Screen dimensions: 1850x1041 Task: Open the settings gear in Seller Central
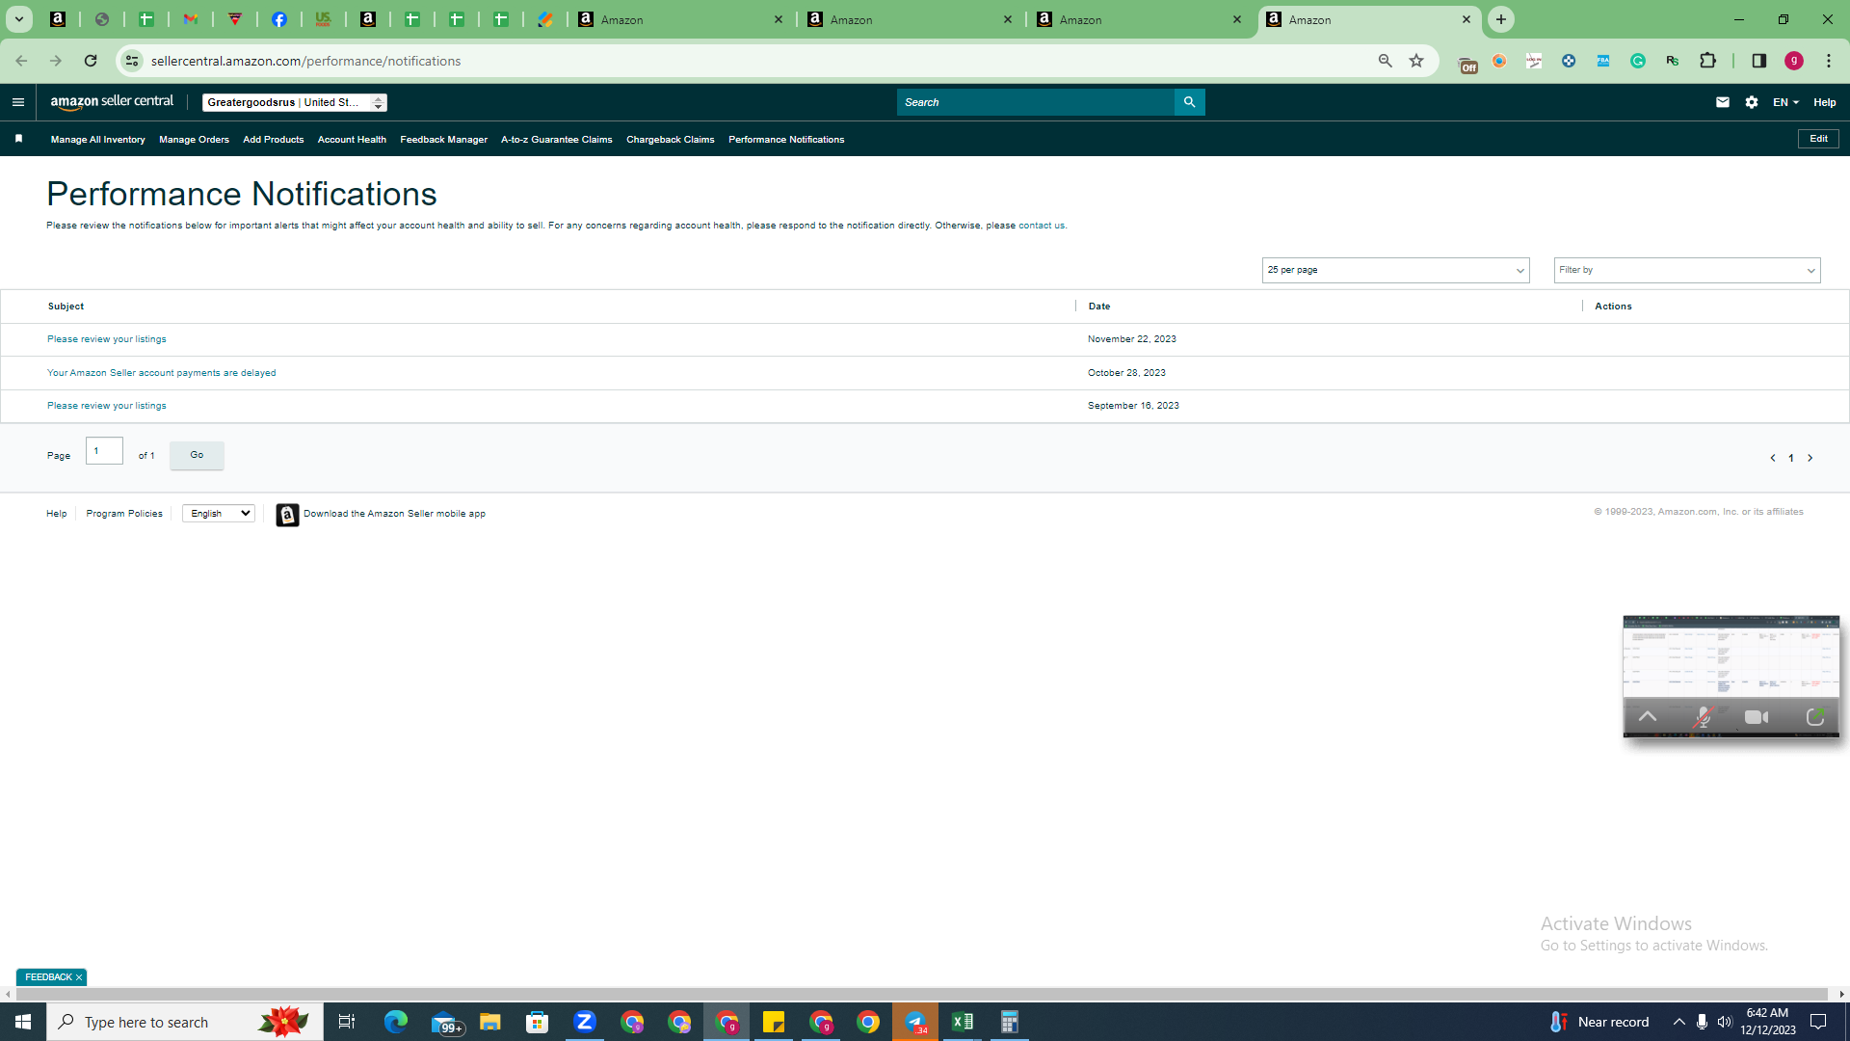1752,102
